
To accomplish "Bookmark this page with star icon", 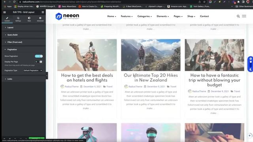I will [204, 2].
